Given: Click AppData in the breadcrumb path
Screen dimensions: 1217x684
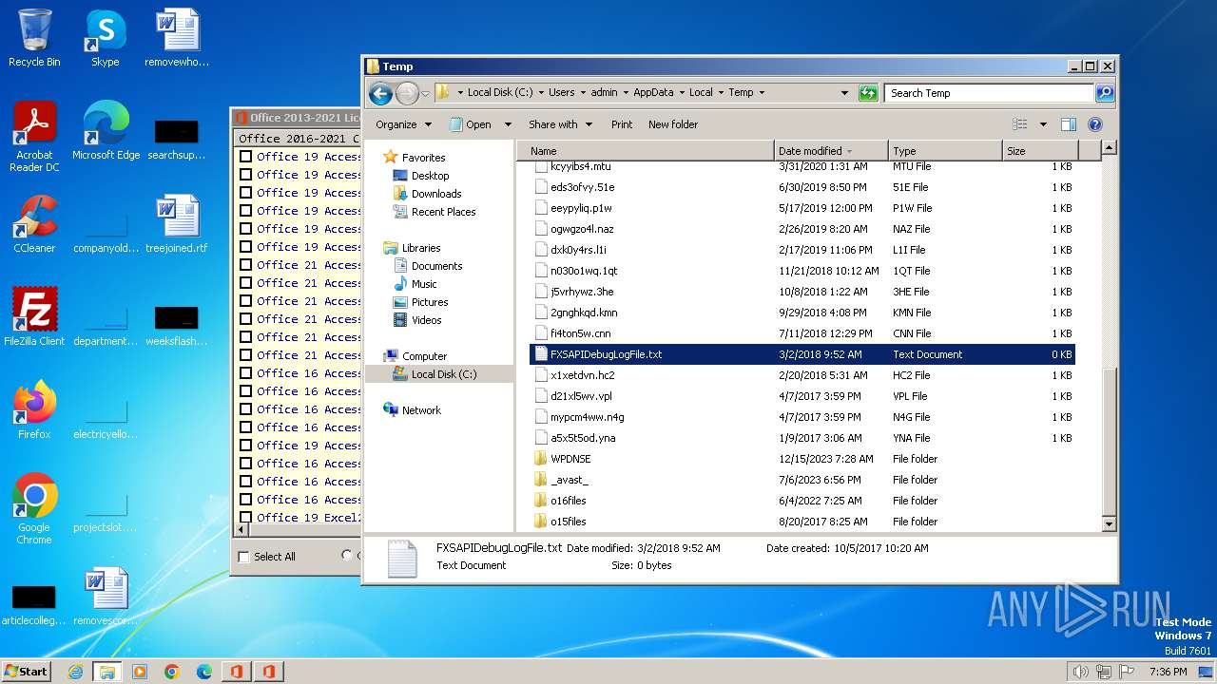Looking at the screenshot, I should point(653,93).
